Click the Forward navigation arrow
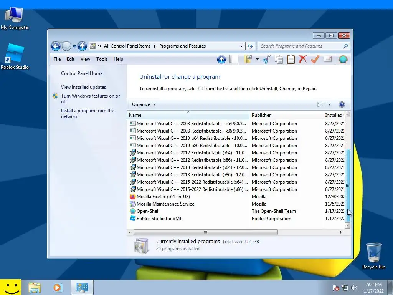The height and width of the screenshot is (295, 393). point(66,46)
